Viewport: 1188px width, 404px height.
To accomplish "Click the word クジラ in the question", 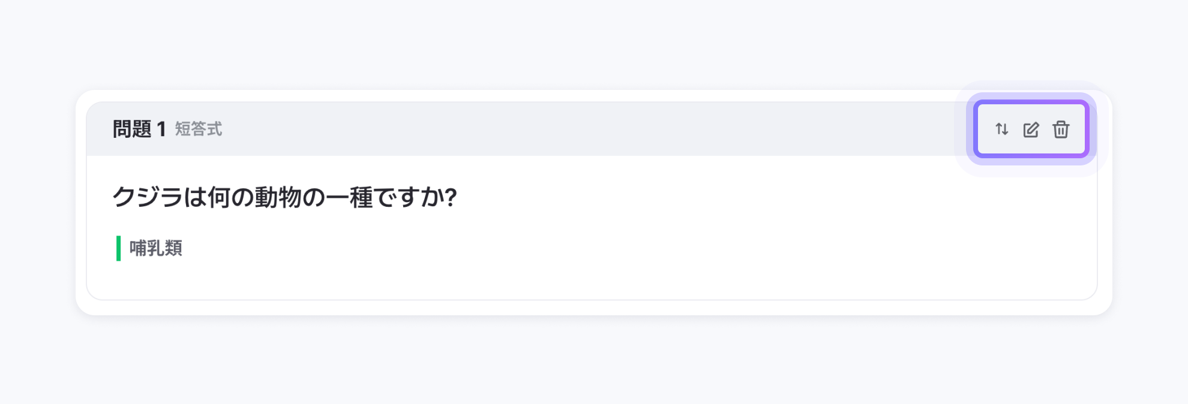I will click(148, 197).
